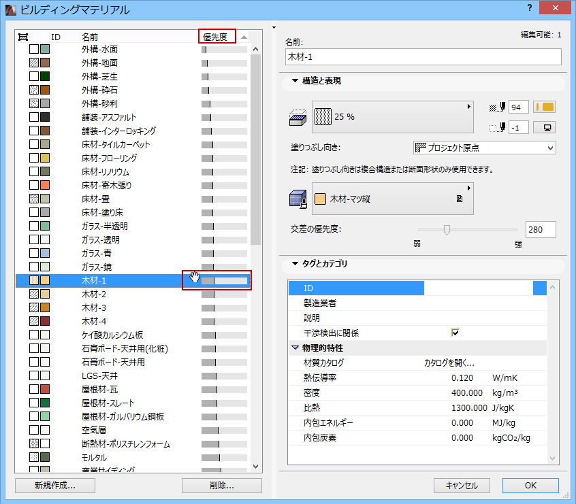Click the fill background pen icon beside -1

tap(498, 128)
